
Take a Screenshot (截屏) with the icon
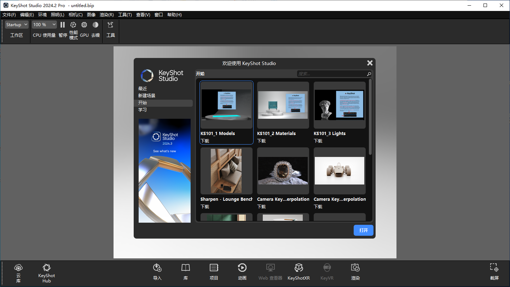[x=494, y=272]
